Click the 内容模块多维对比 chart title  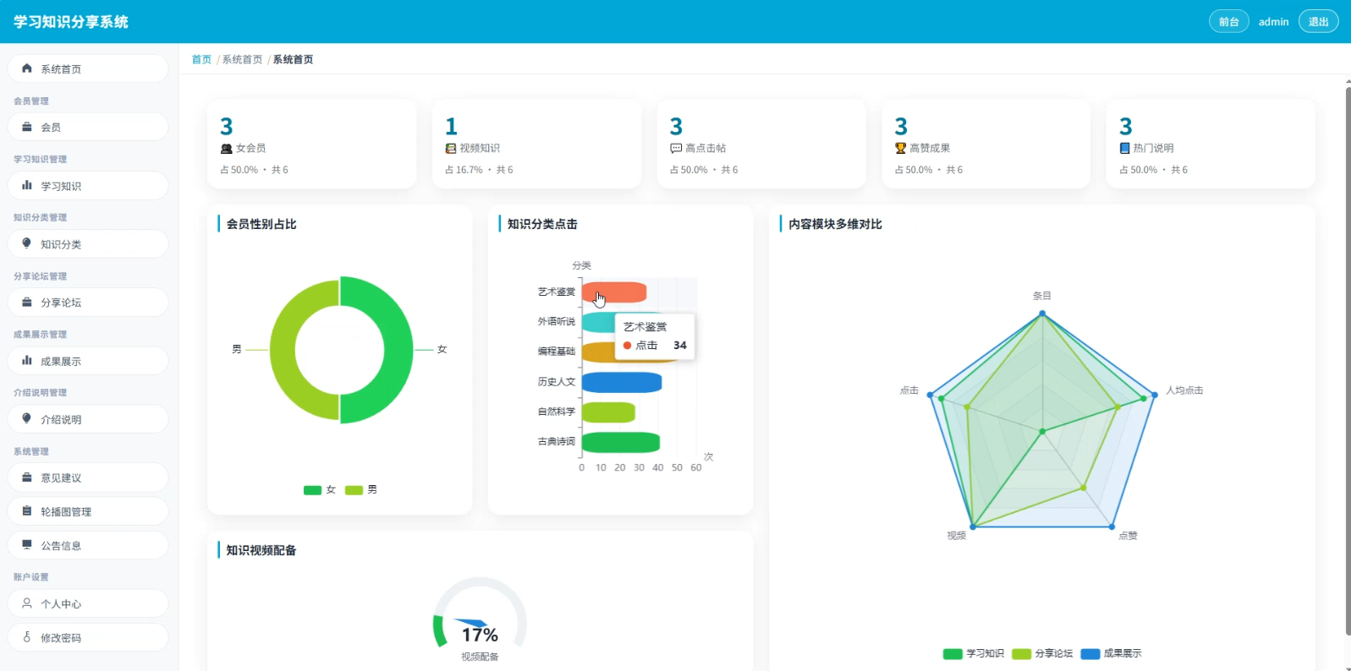pyautogui.click(x=835, y=224)
